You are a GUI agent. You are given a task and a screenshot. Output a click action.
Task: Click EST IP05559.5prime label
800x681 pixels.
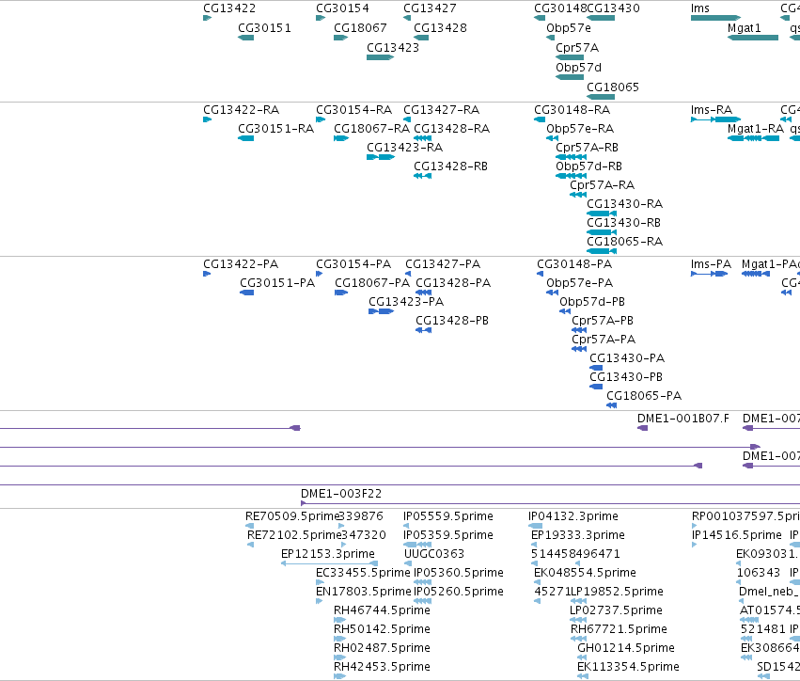[448, 516]
